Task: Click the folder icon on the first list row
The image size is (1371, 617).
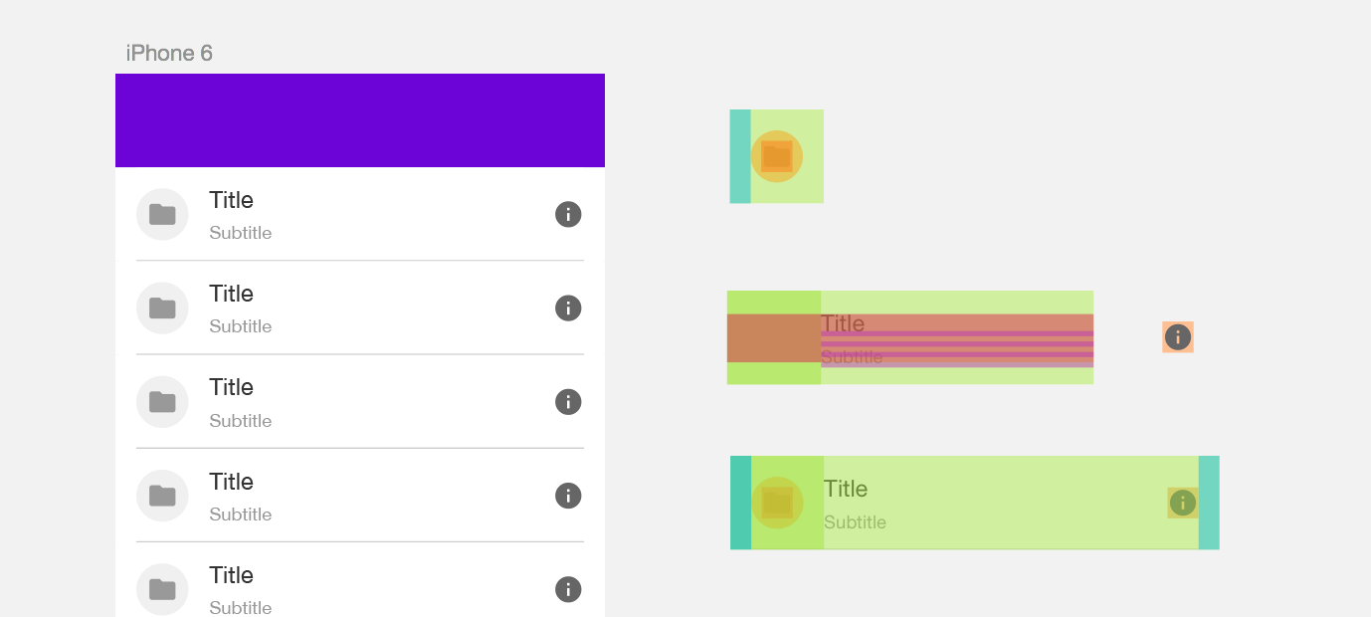Action: pyautogui.click(x=162, y=214)
